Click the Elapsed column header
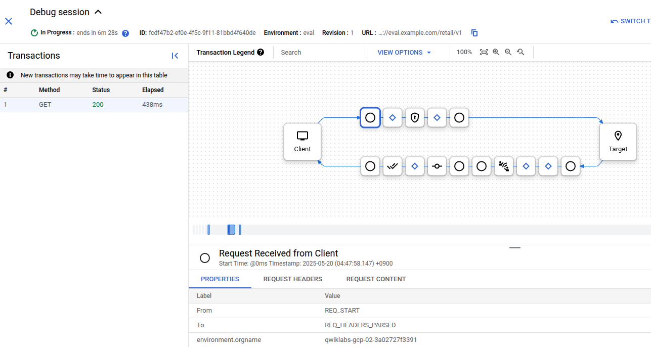The image size is (651, 347). [153, 90]
